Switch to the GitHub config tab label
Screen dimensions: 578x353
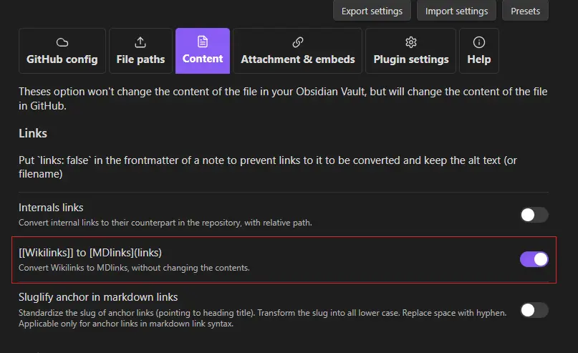[x=62, y=59]
